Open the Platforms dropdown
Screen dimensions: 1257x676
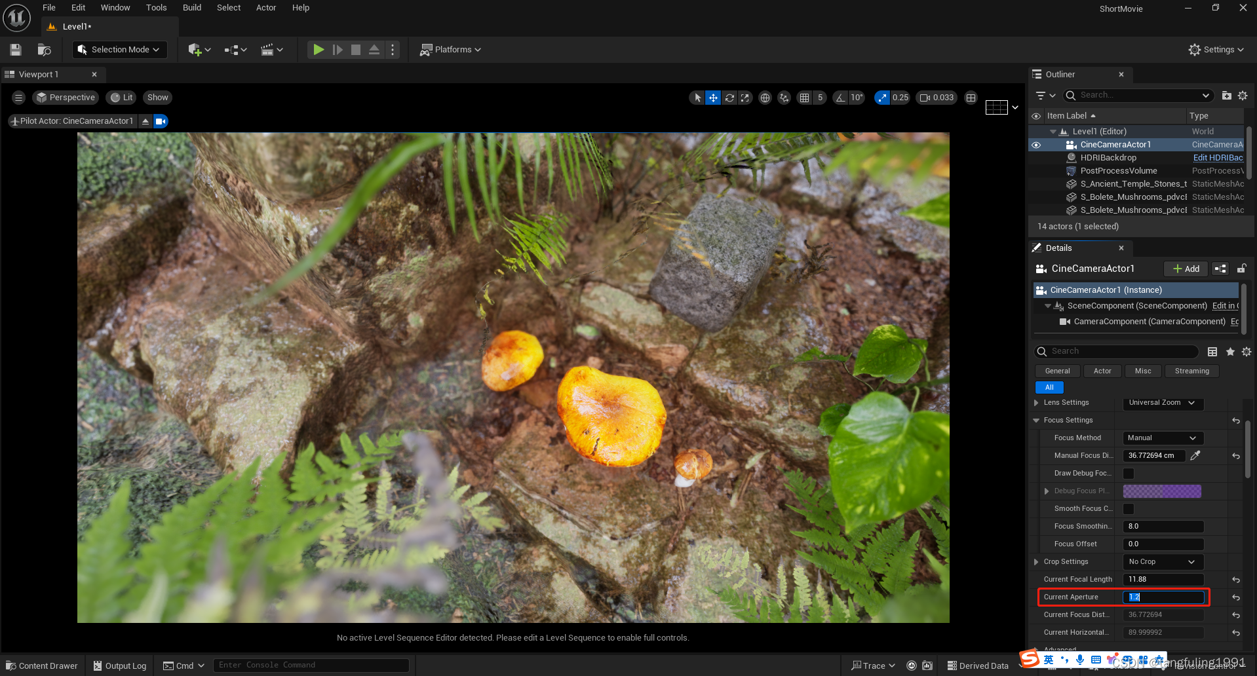point(450,50)
